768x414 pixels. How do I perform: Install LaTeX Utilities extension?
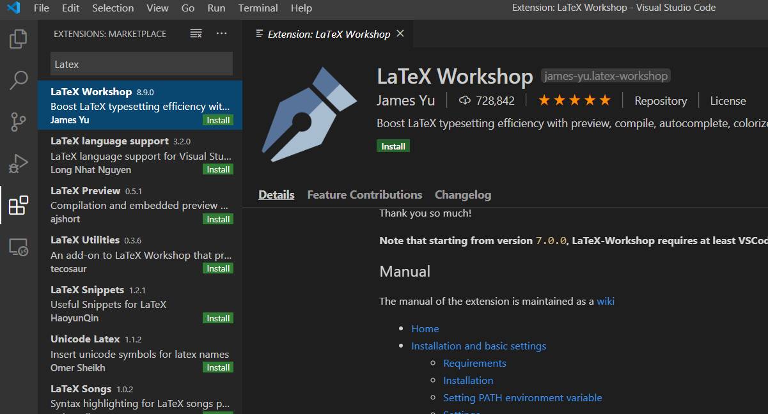pyautogui.click(x=218, y=268)
